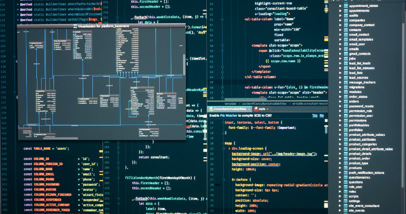
Task: Click the email_user table icon
Action: coord(346,44)
